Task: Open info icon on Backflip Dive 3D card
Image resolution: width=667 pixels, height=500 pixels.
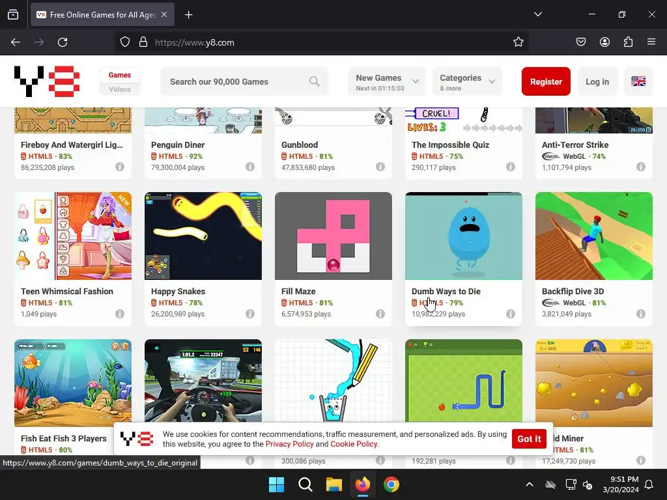Action: [x=641, y=314]
